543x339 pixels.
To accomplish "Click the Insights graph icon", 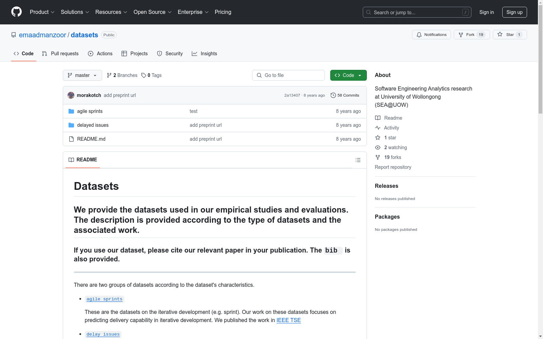I will click(x=194, y=54).
